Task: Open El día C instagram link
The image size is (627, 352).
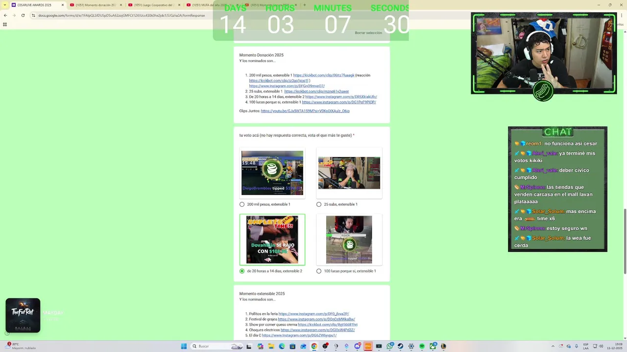Action: pyautogui.click(x=299, y=335)
